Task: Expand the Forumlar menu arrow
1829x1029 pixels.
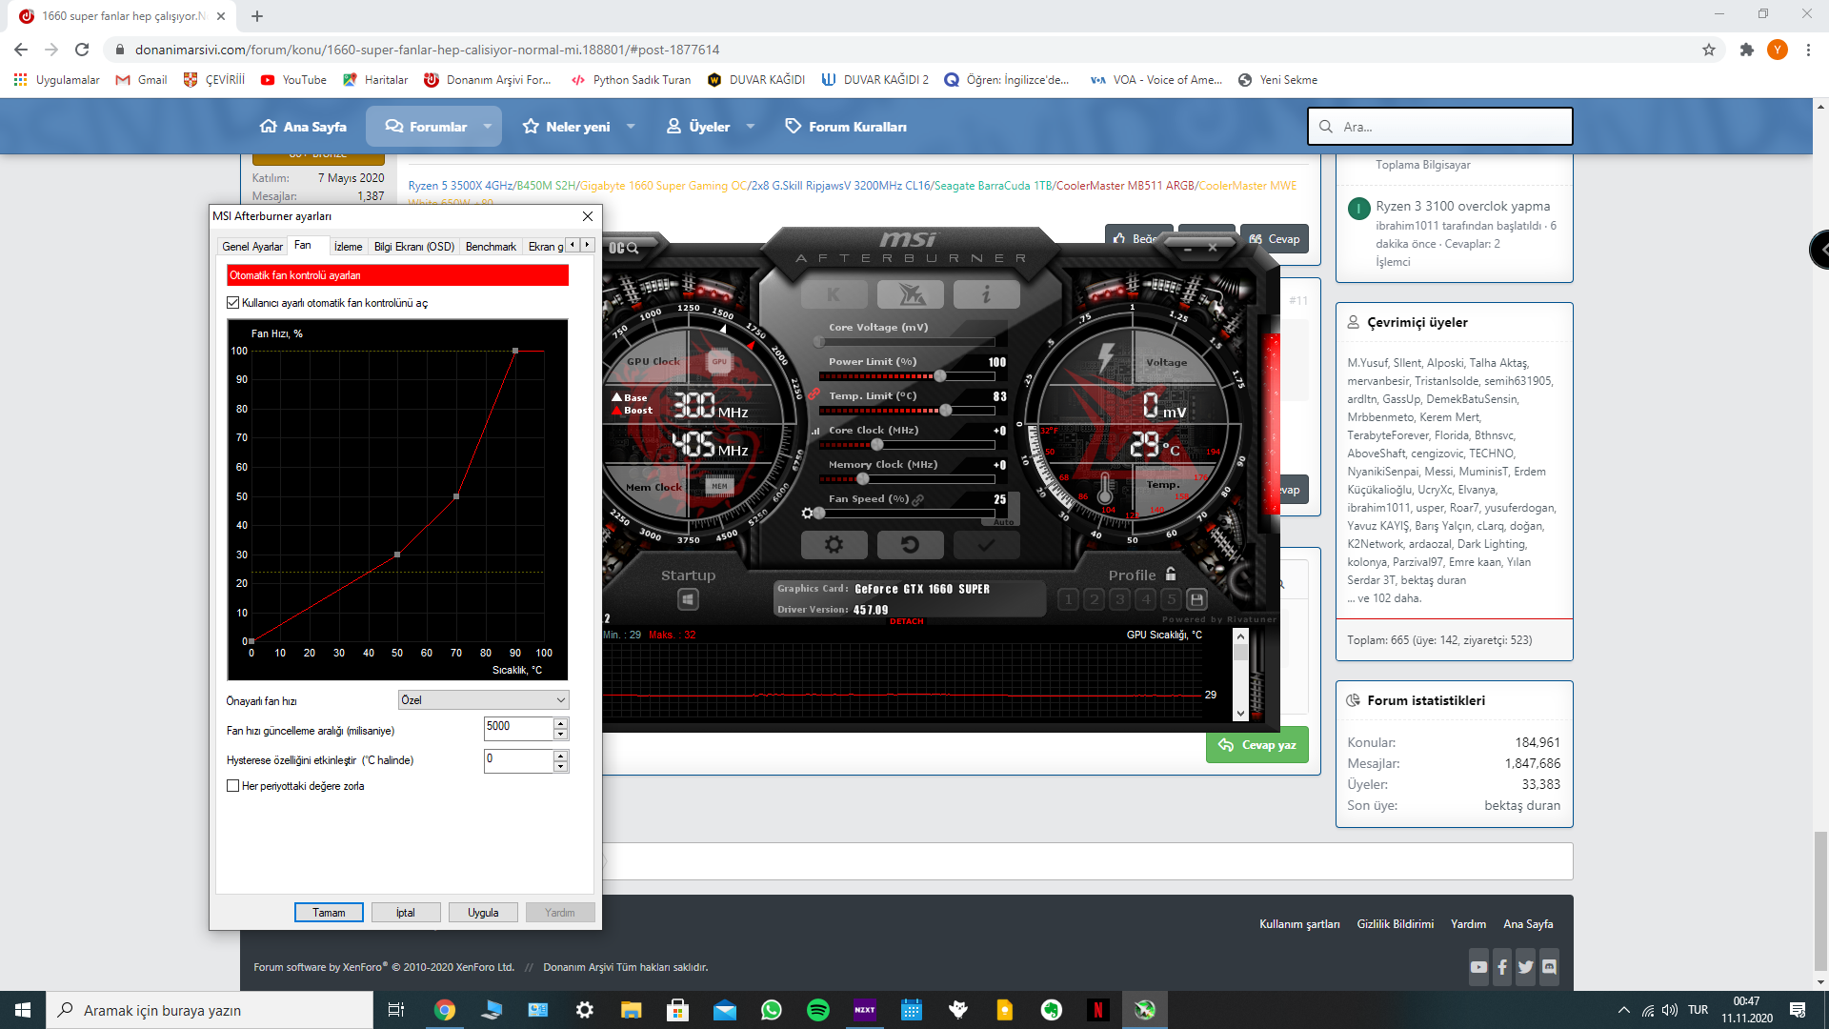Action: pyautogui.click(x=488, y=127)
